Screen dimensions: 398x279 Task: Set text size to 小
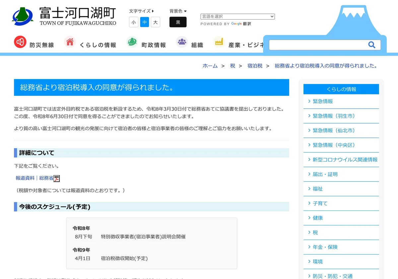tap(134, 22)
